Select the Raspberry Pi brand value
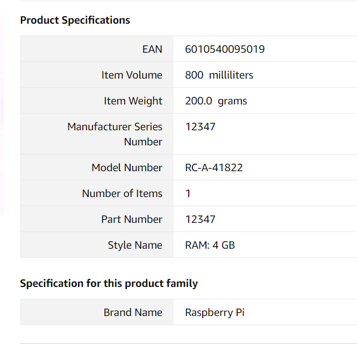357x344 pixels. tap(215, 313)
